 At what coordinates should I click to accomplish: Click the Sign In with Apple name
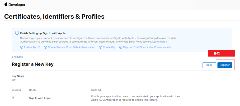(x=40, y=98)
